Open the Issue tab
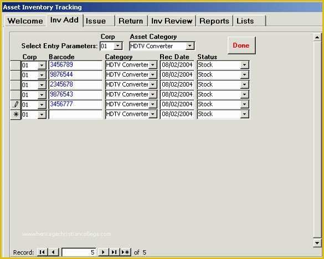Screen dimensions: 324x259 coord(99,21)
